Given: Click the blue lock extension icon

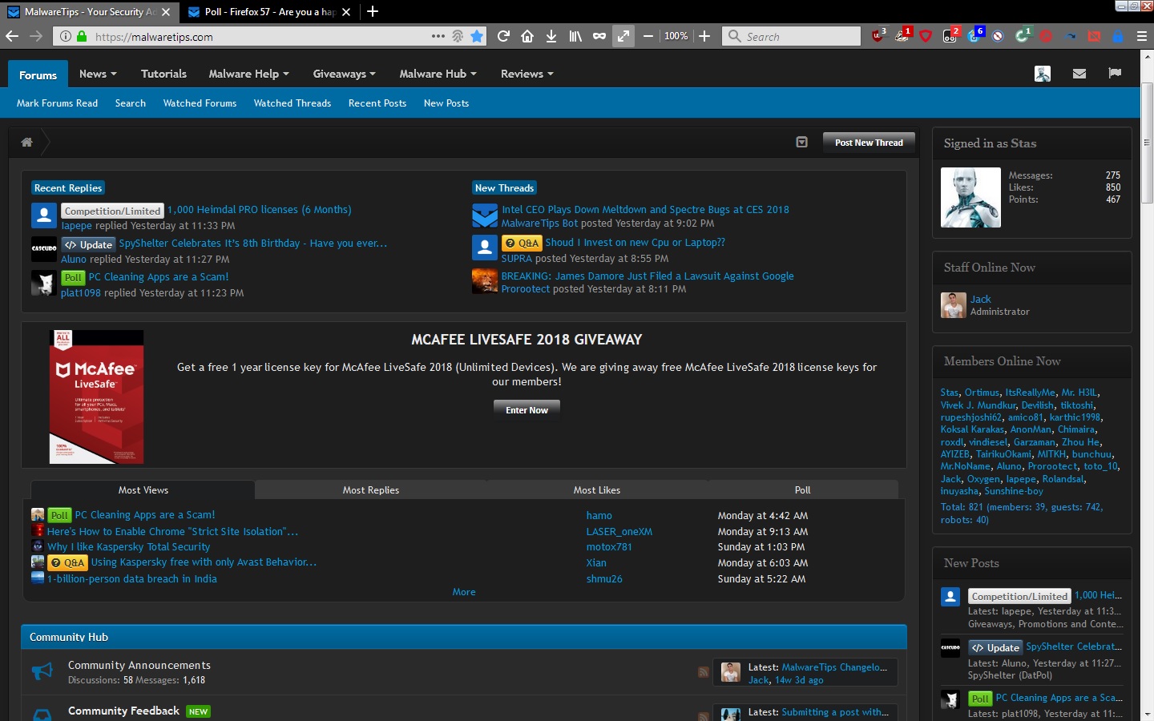Looking at the screenshot, I should pos(1118,36).
